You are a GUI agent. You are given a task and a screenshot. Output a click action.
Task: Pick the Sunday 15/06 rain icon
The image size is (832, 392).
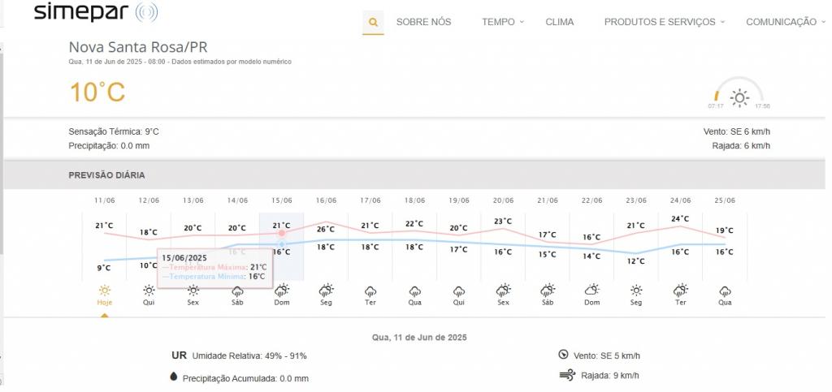(282, 290)
